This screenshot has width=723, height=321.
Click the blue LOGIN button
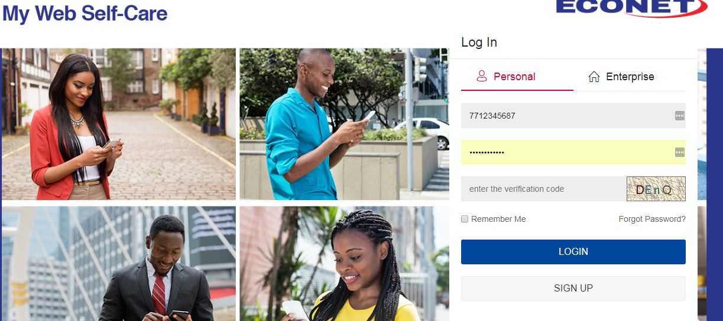point(573,251)
